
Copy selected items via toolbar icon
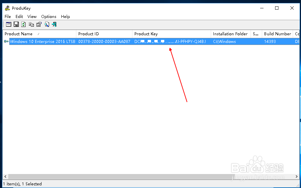(31, 24)
